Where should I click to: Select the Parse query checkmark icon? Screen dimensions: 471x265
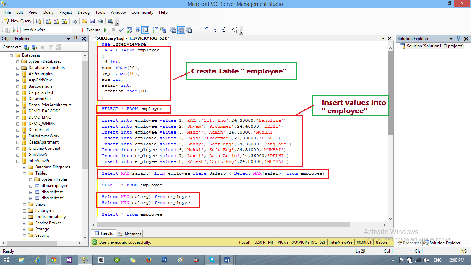121,30
